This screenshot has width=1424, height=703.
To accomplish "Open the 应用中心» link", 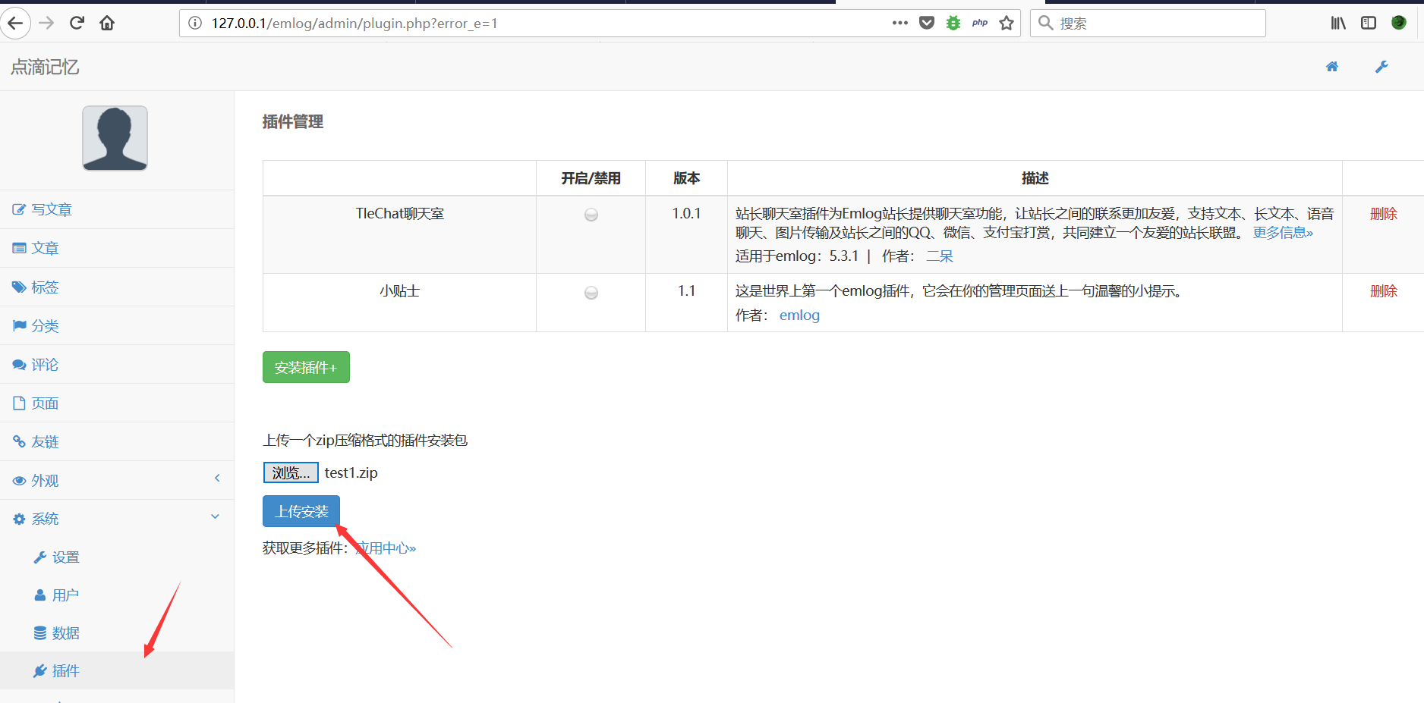I will pos(386,548).
